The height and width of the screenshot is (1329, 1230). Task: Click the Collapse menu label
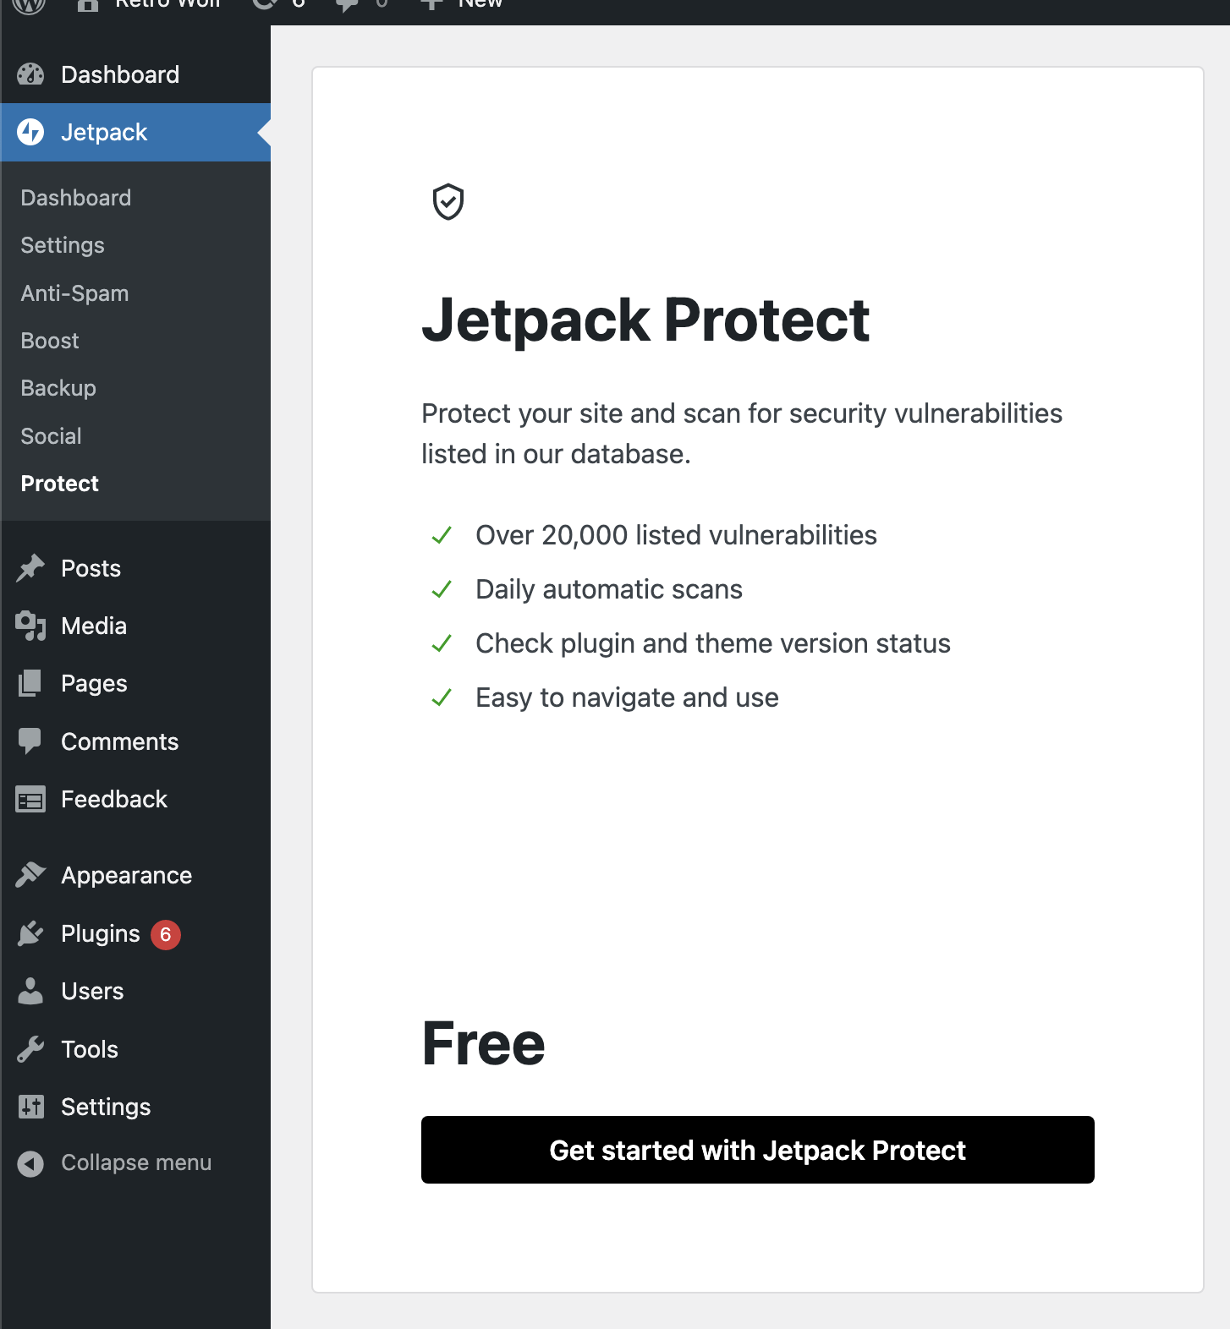coord(136,1163)
